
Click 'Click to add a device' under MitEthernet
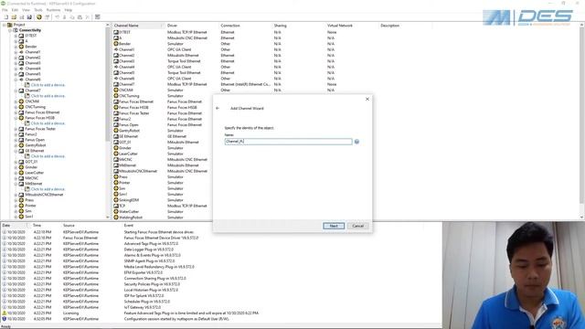click(48, 189)
